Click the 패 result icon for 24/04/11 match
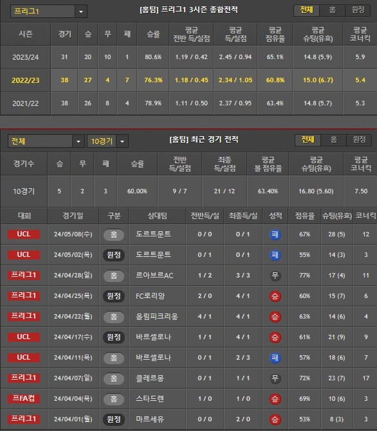377x431 pixels. pyautogui.click(x=275, y=358)
